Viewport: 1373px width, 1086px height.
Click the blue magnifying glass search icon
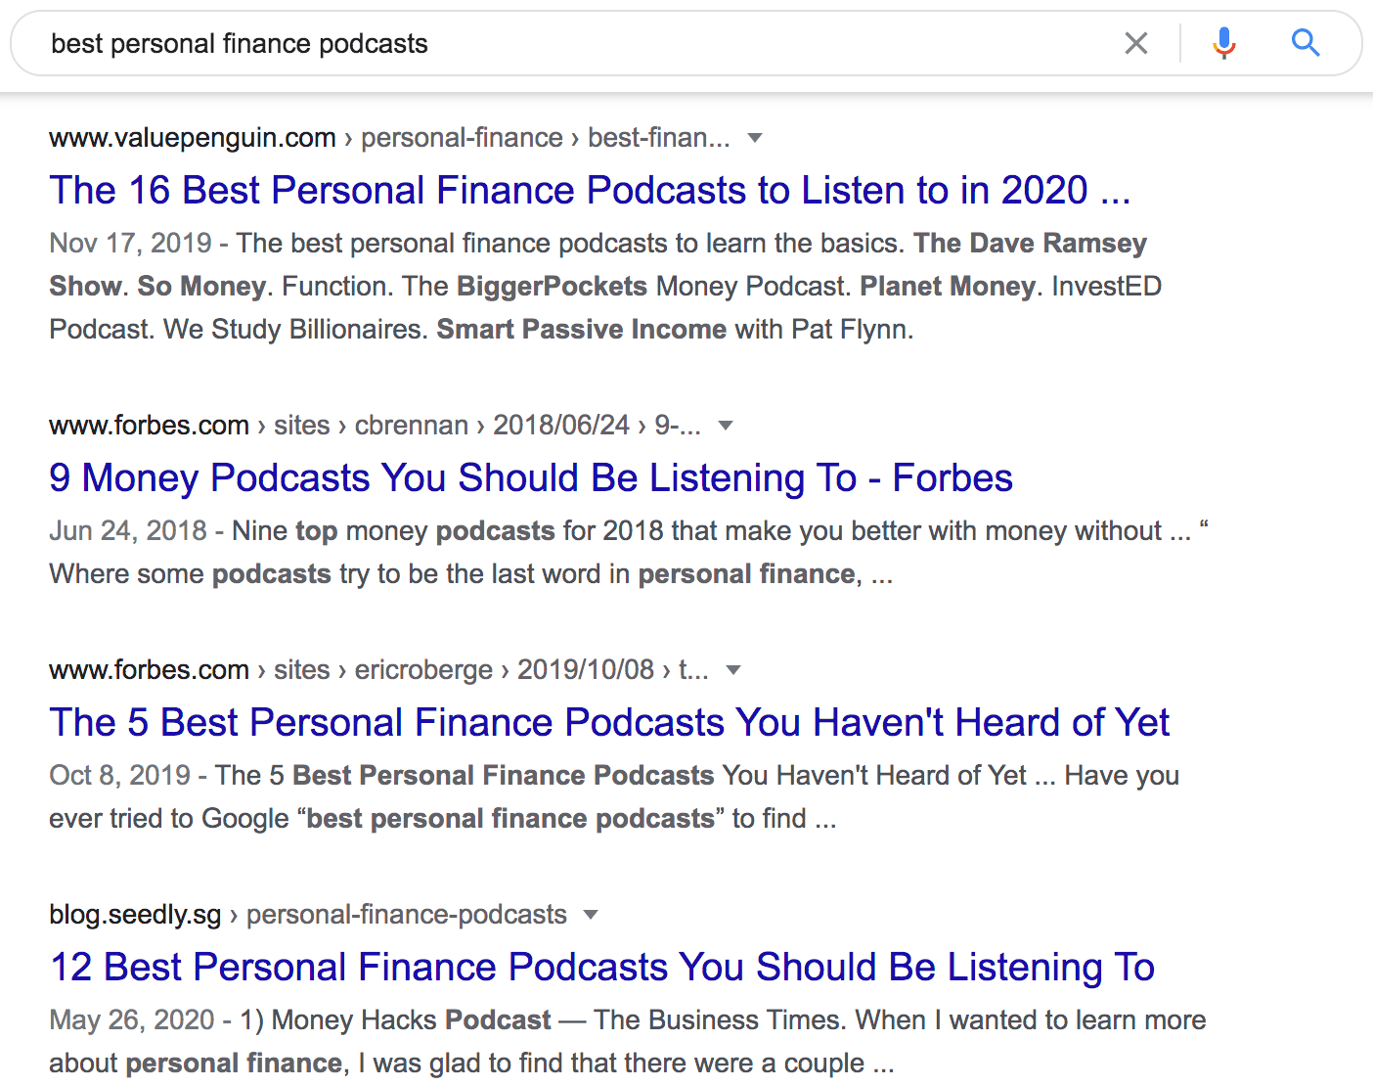coord(1306,43)
